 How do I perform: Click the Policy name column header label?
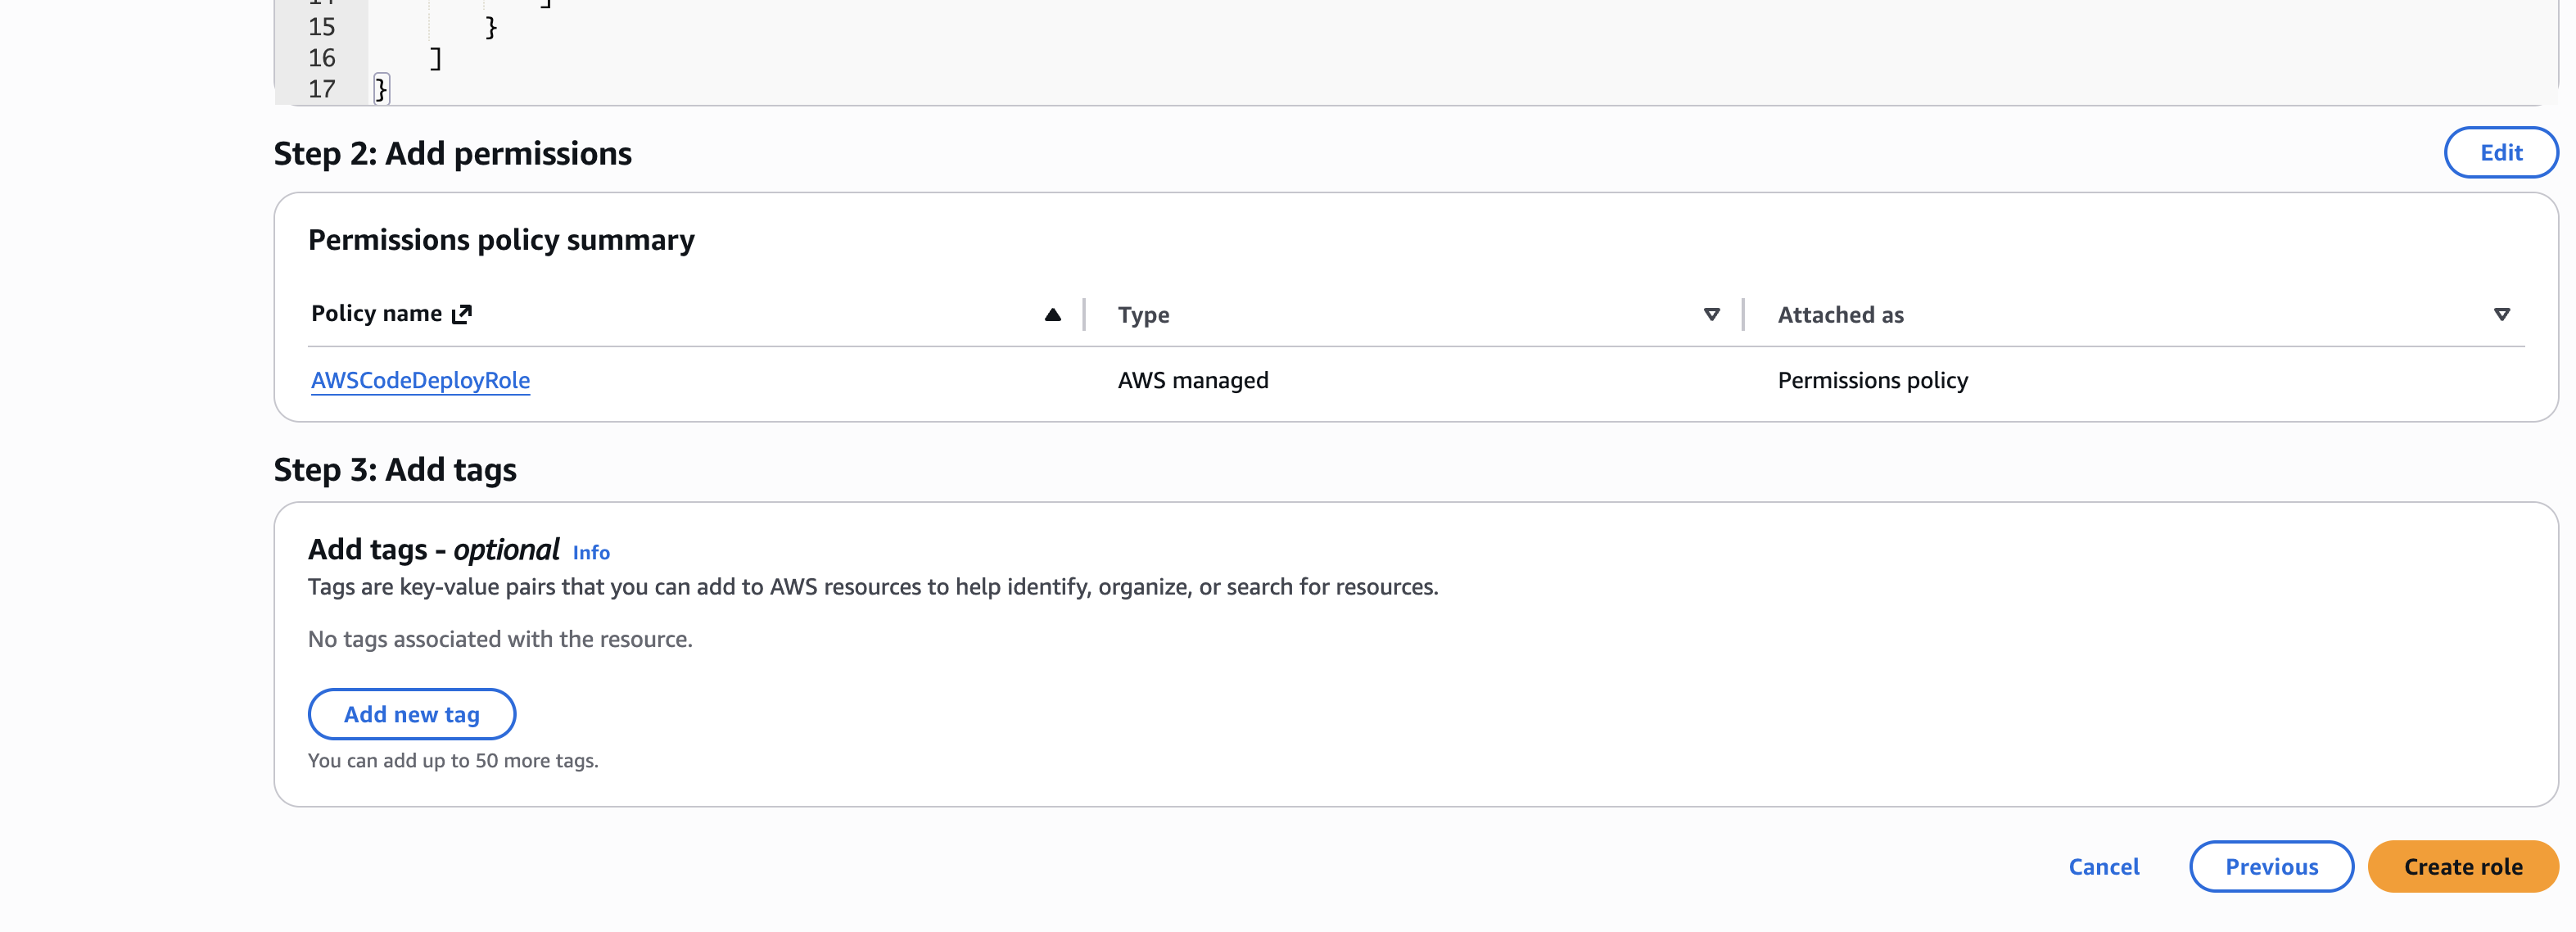tap(376, 314)
